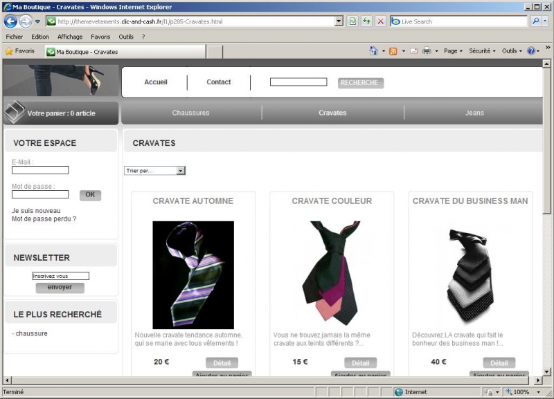
Task: Click the blue Help question mark icon
Action: click(x=531, y=51)
